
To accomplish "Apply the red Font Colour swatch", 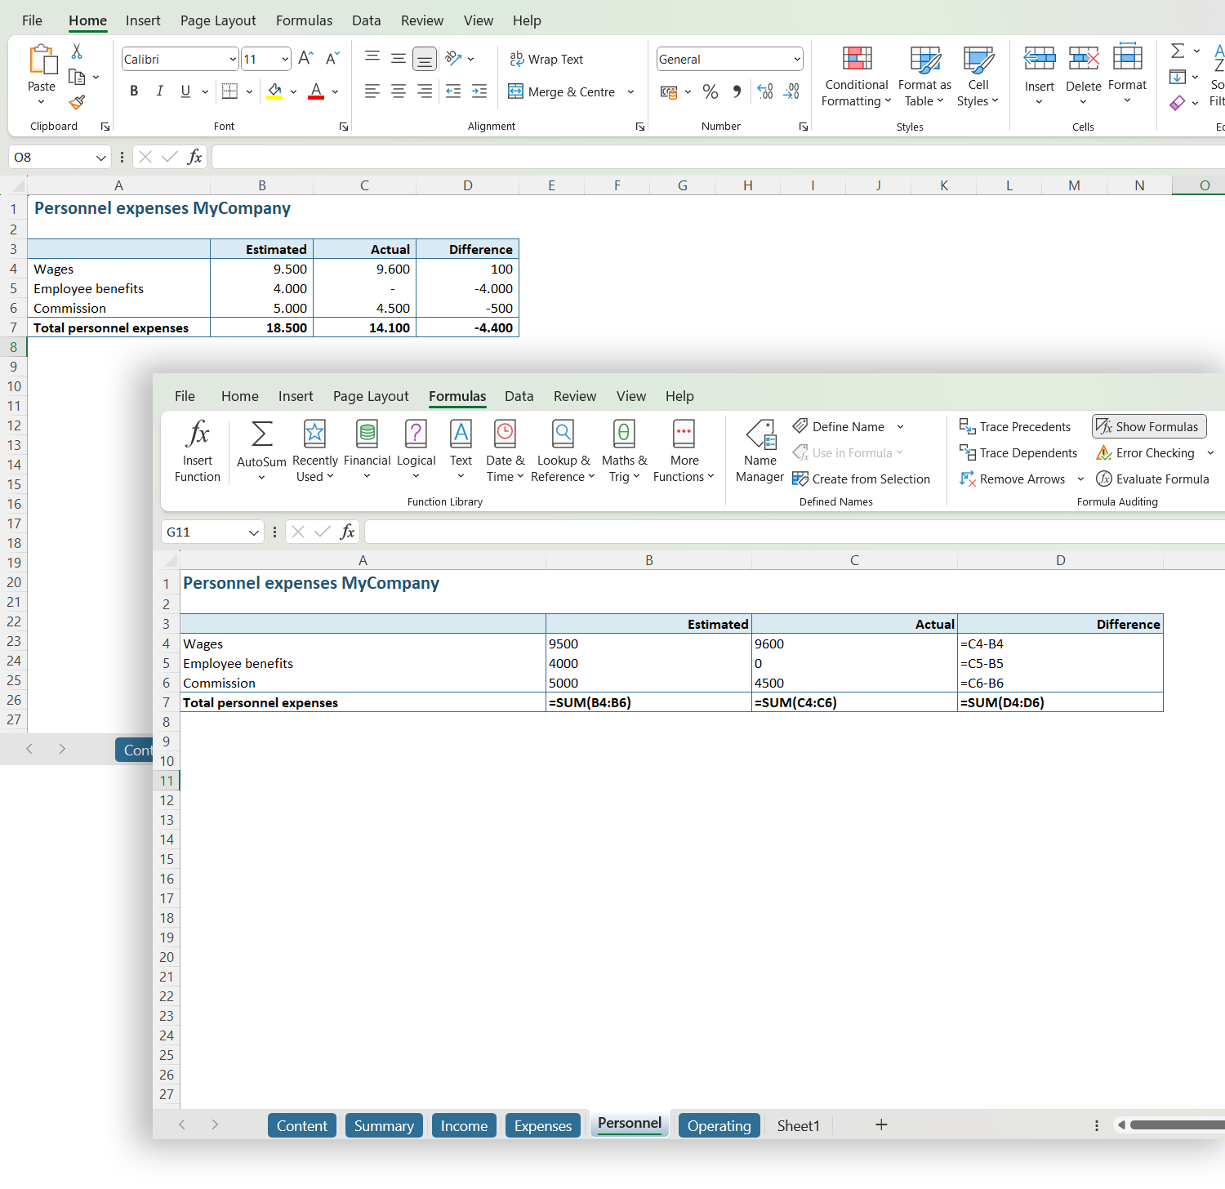I will [316, 91].
